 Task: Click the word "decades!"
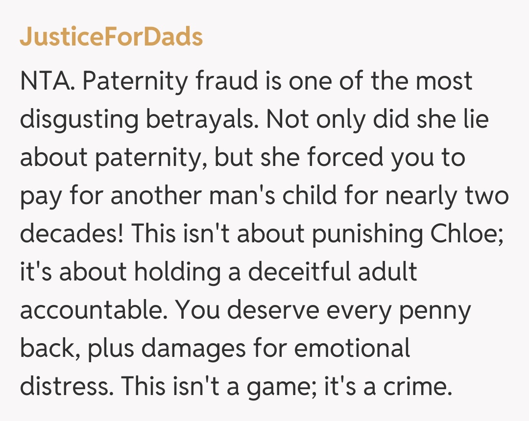pos(72,234)
